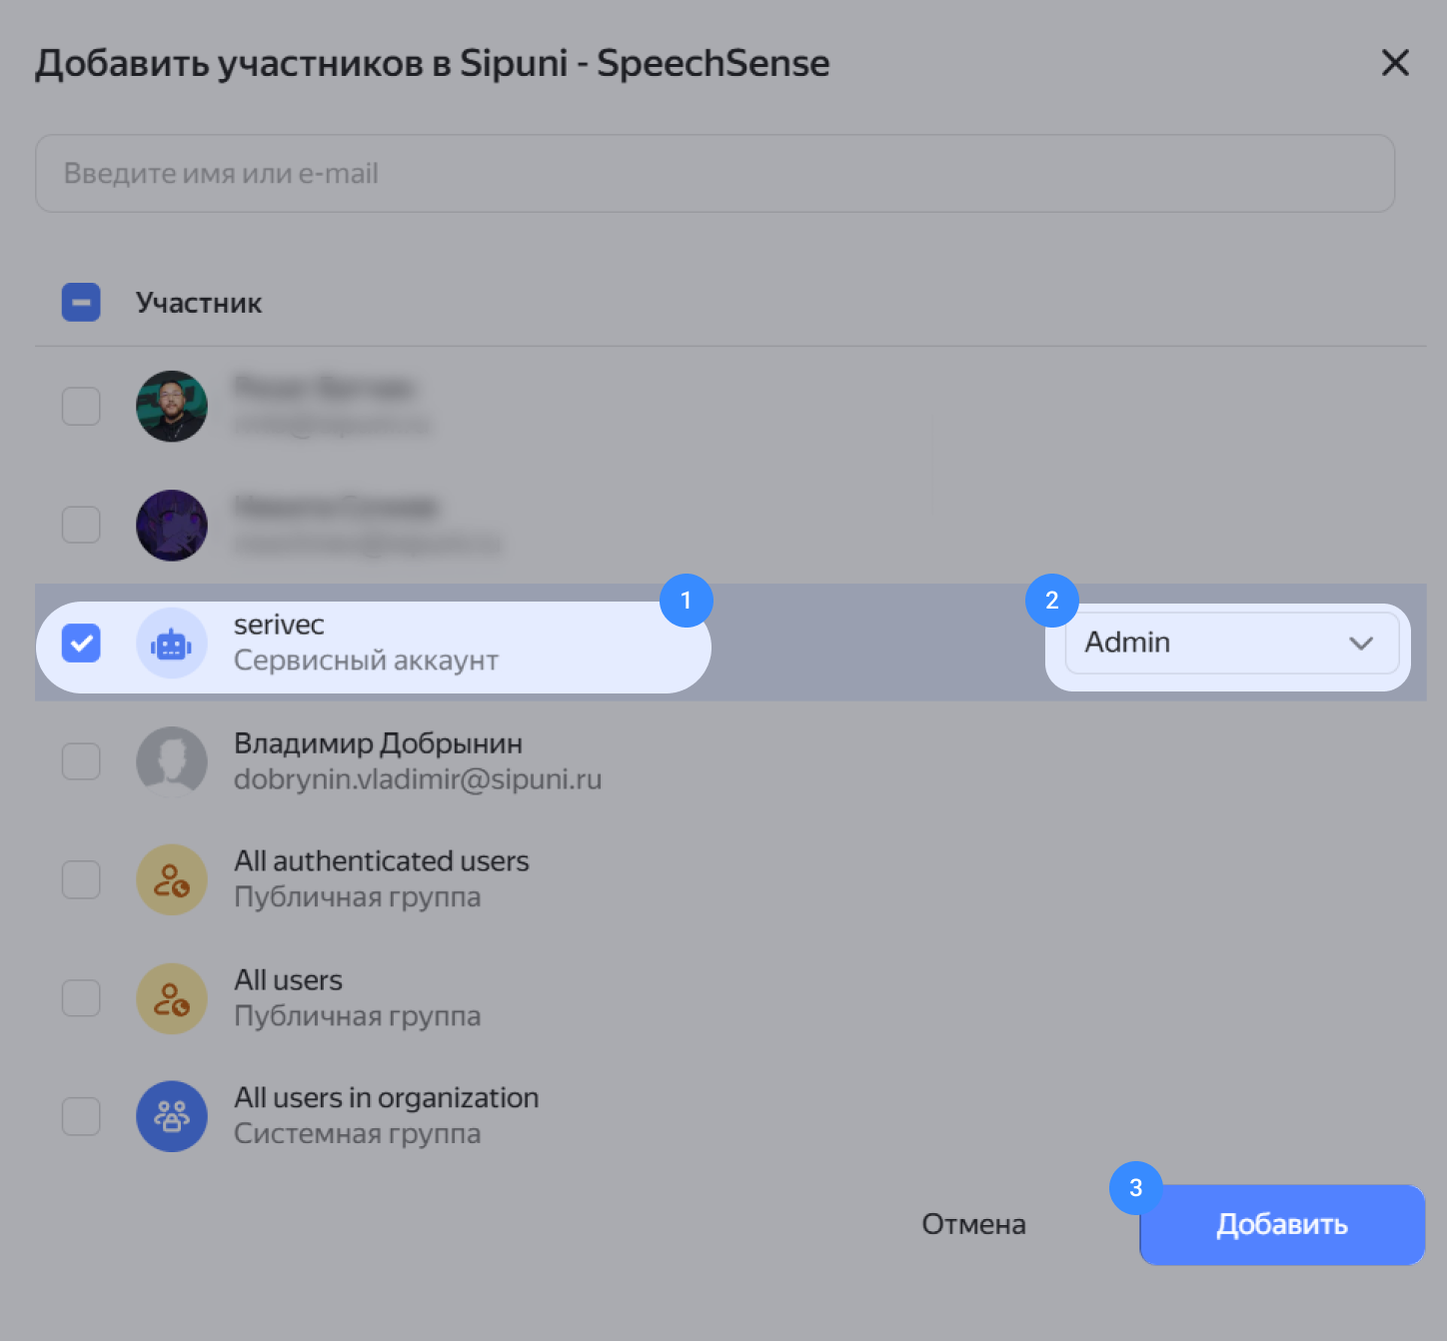Close the add participants dialog
The image size is (1447, 1341).
[x=1395, y=63]
